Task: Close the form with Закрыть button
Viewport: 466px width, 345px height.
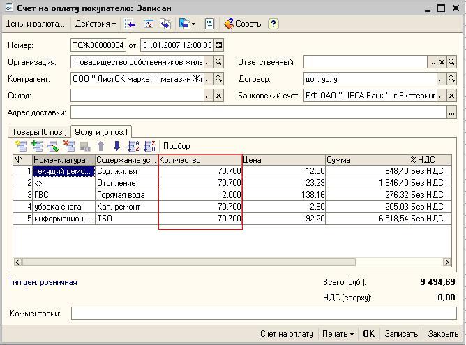Action: (443, 334)
